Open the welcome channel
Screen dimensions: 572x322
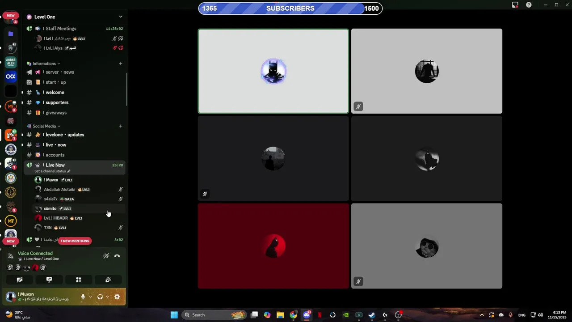pyautogui.click(x=74, y=93)
